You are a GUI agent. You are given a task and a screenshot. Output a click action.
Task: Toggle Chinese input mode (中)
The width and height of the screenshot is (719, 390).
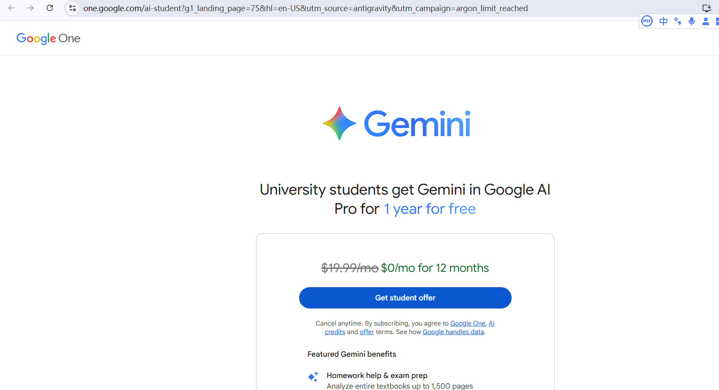663,21
